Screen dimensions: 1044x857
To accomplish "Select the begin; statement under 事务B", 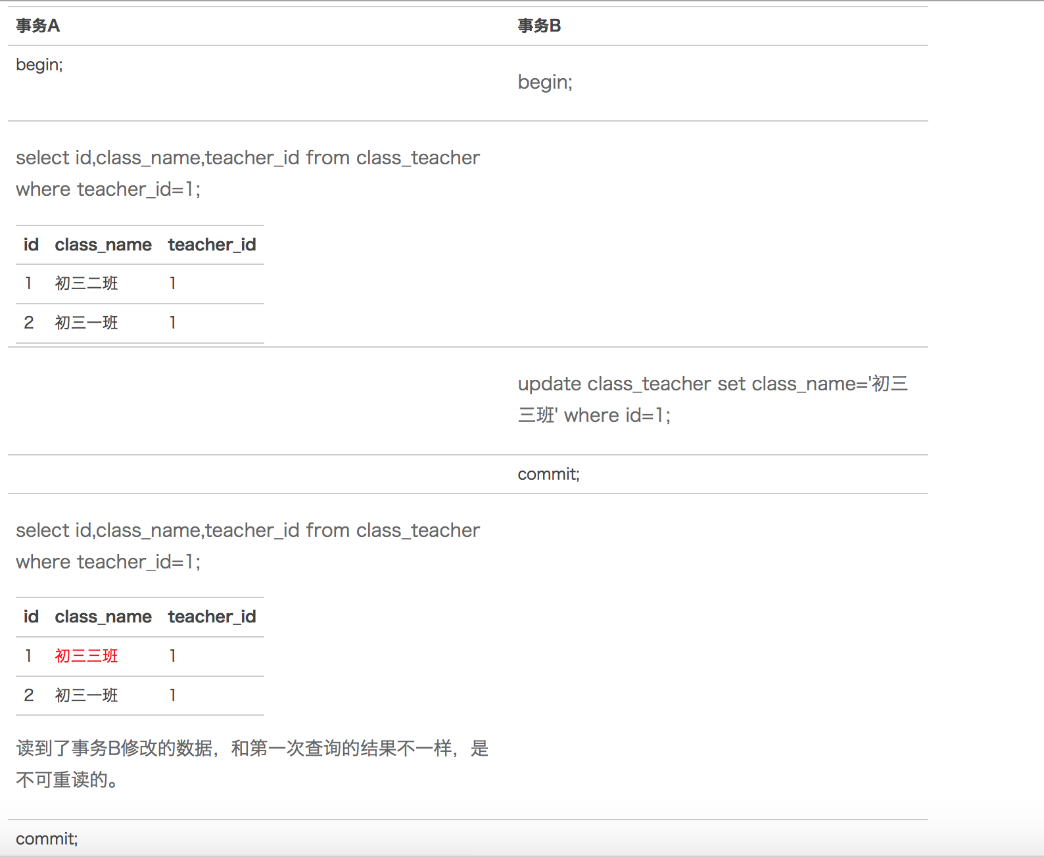I will 545,82.
